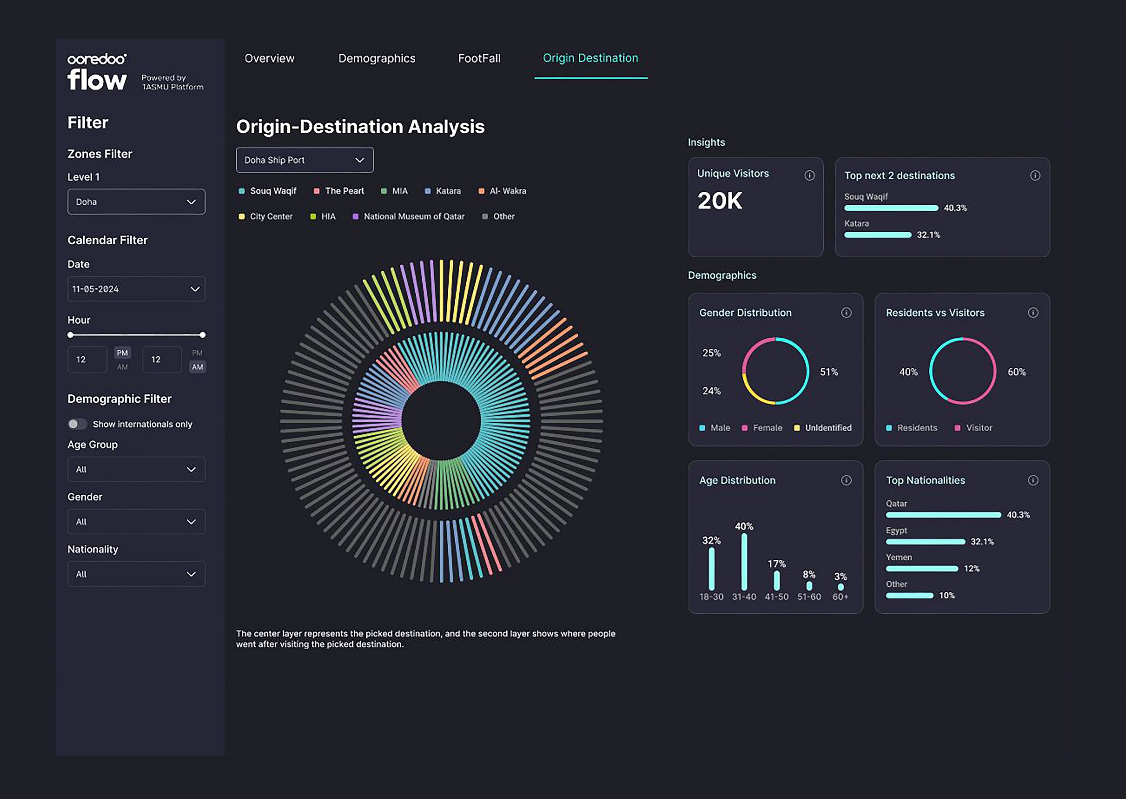Screen dimensions: 1126x799
Task: Click the 18-30 age group bar
Action: tap(712, 569)
